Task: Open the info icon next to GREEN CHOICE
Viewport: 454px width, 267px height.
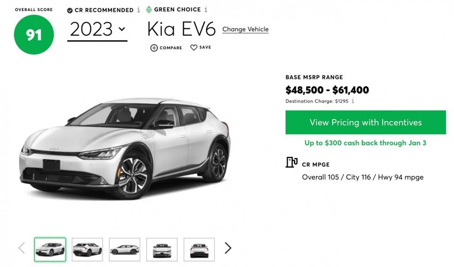Action: coord(206,9)
